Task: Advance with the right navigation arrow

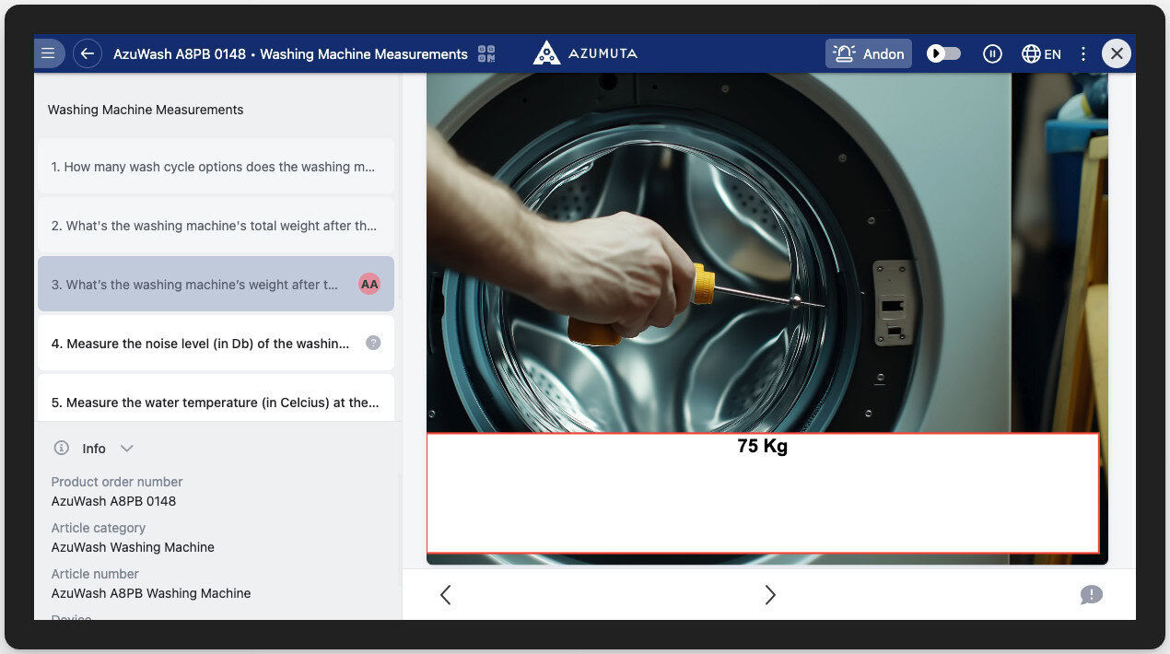Action: click(x=770, y=595)
